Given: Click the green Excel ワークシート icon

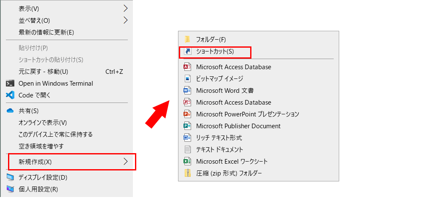Looking at the screenshot, I should (187, 161).
